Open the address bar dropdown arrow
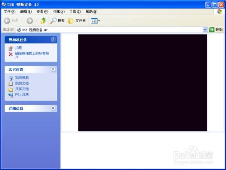This screenshot has width=226, height=170. (x=205, y=30)
